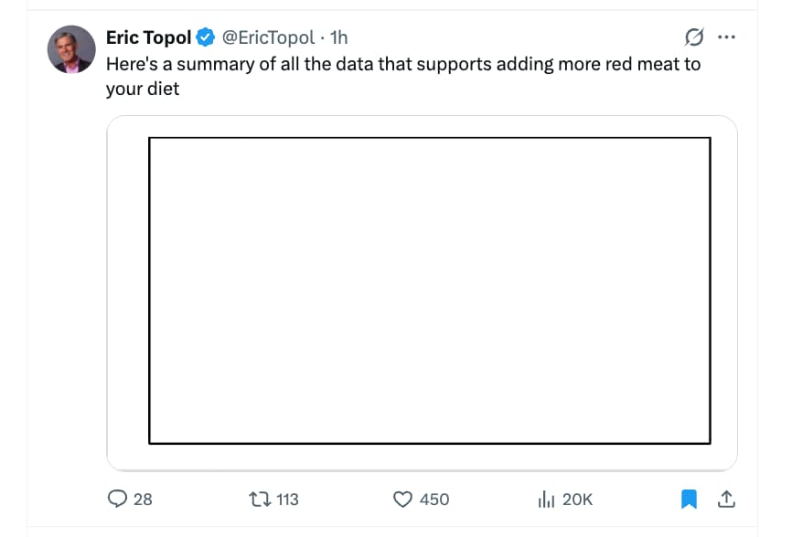Open the blank chart image attachment
The image size is (792, 537).
pos(429,290)
